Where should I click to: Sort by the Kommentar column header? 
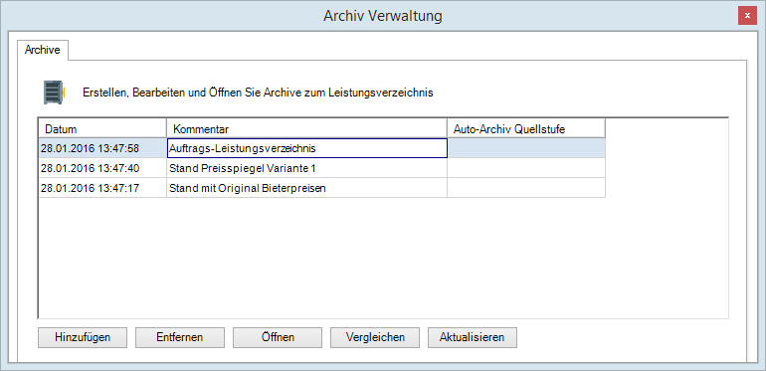[x=306, y=129]
